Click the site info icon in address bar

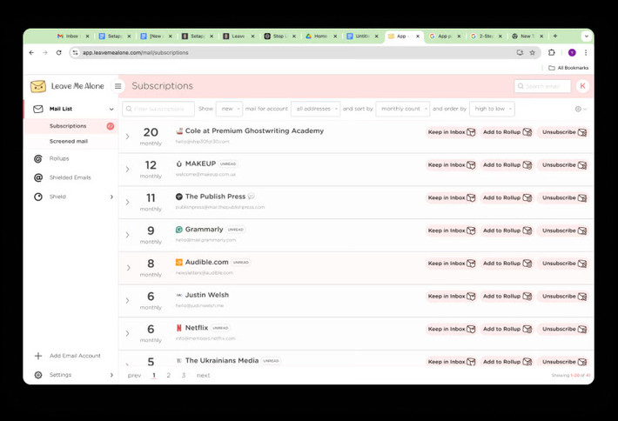(75, 52)
